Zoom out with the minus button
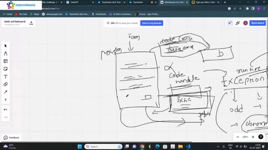This screenshot has width=268, height=150. coord(237,137)
